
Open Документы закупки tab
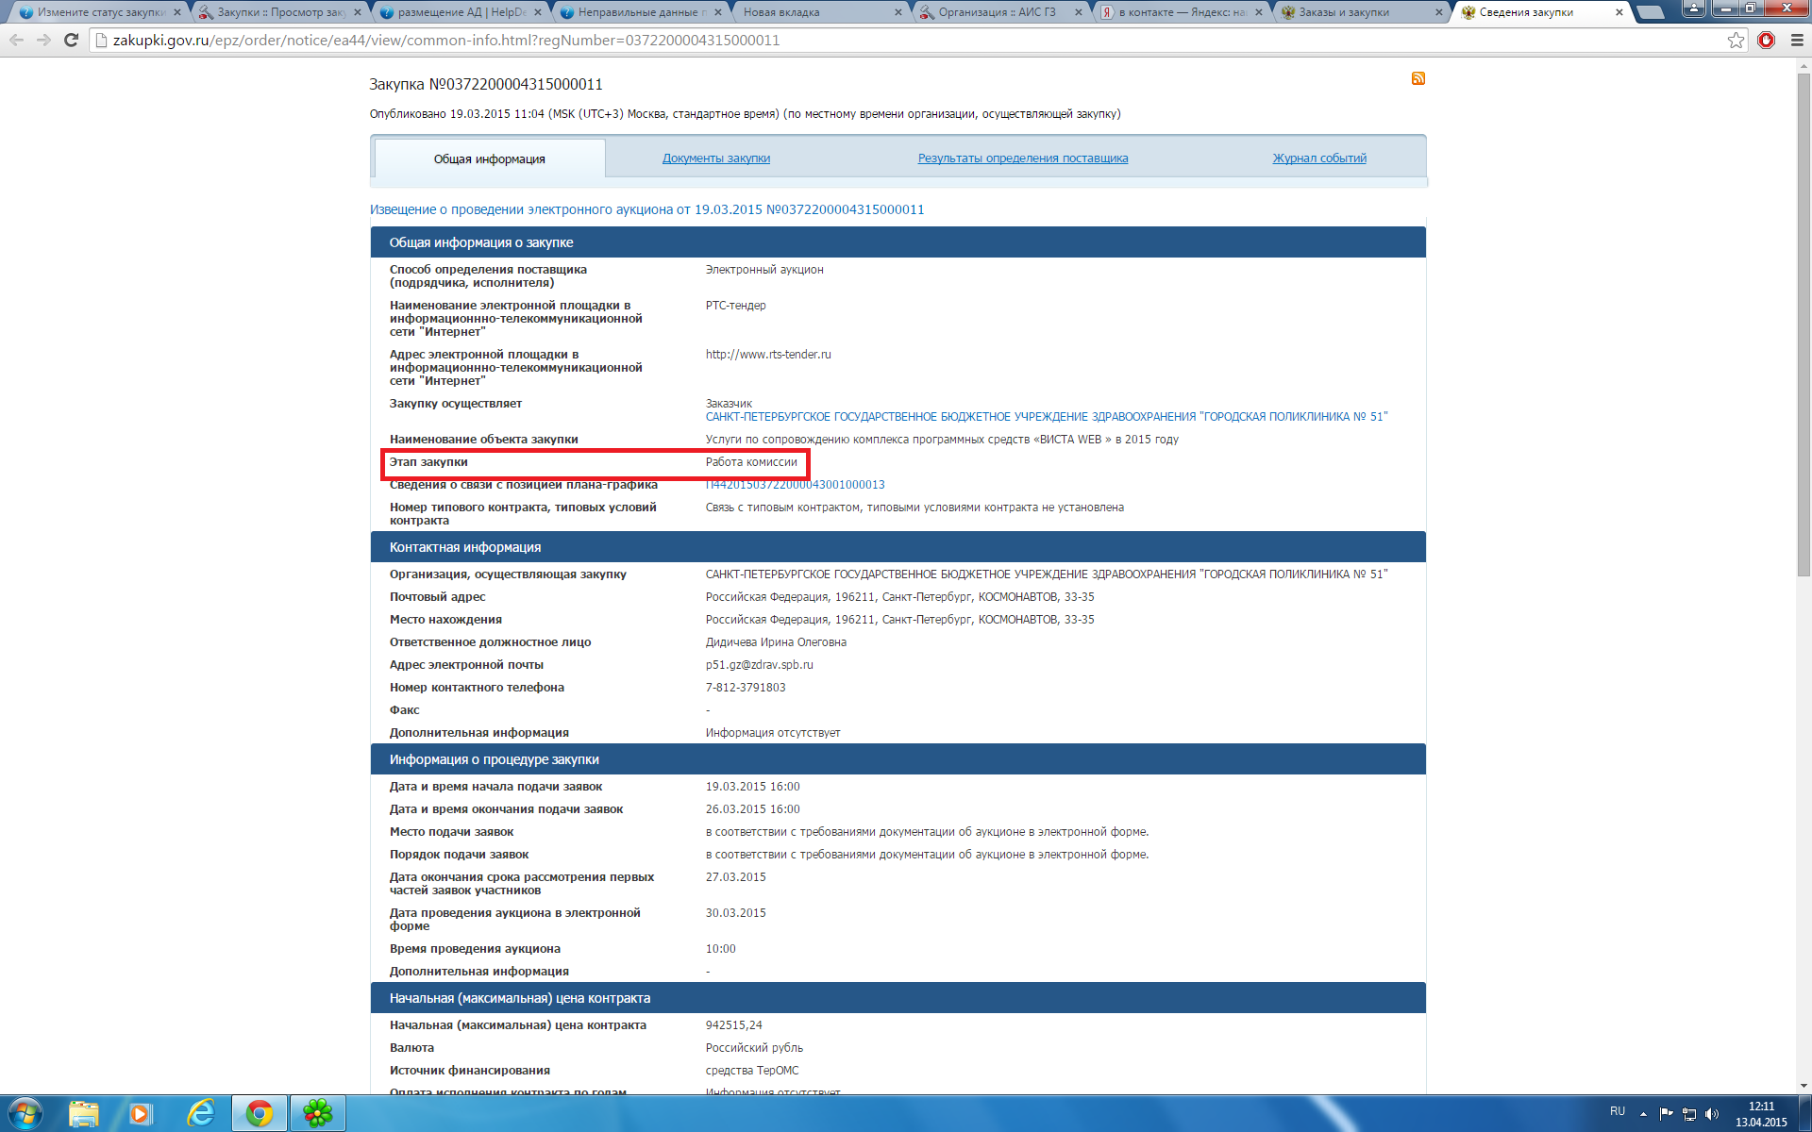(715, 158)
